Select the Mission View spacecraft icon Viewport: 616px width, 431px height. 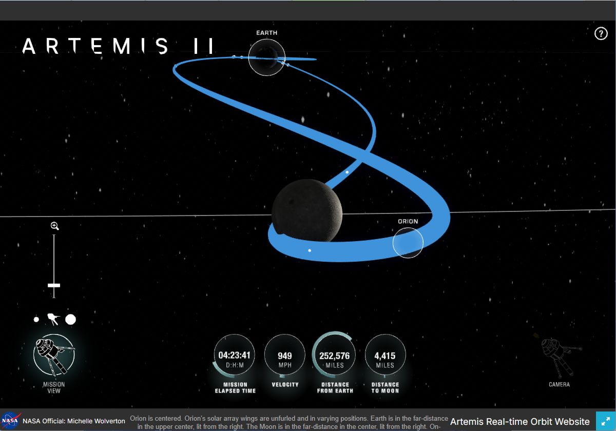pos(53,355)
